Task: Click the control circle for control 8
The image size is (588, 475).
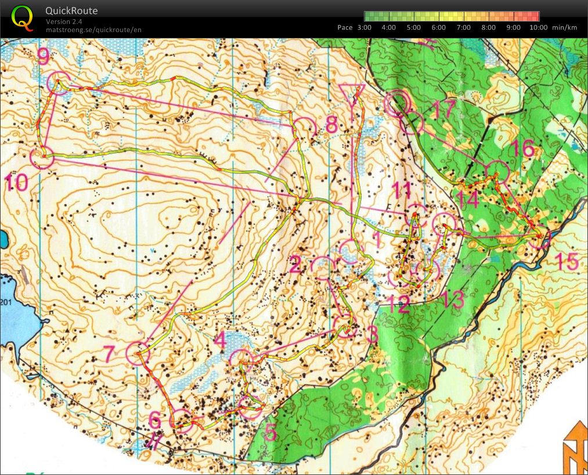Action: [x=305, y=129]
